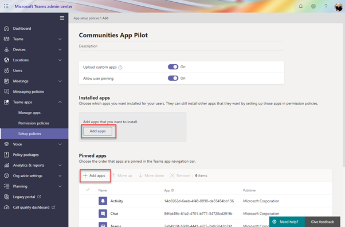
Task: Click the Chat app icon
Action: [x=103, y=213]
